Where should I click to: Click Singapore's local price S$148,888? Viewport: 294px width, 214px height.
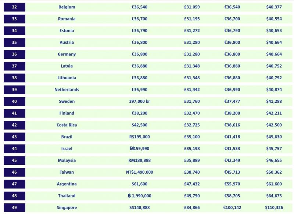pyautogui.click(x=140, y=208)
